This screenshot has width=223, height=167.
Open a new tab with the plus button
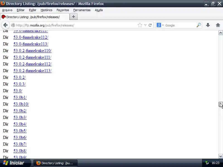(74, 17)
